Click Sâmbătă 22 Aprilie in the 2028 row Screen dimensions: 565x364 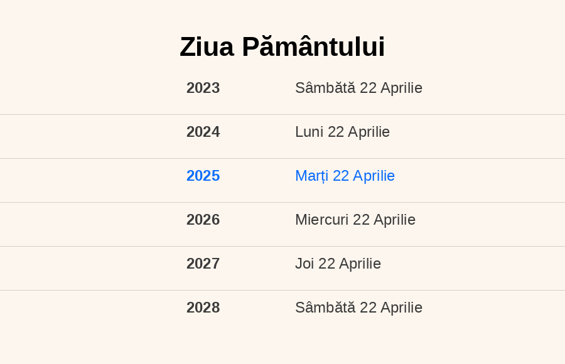[358, 308]
